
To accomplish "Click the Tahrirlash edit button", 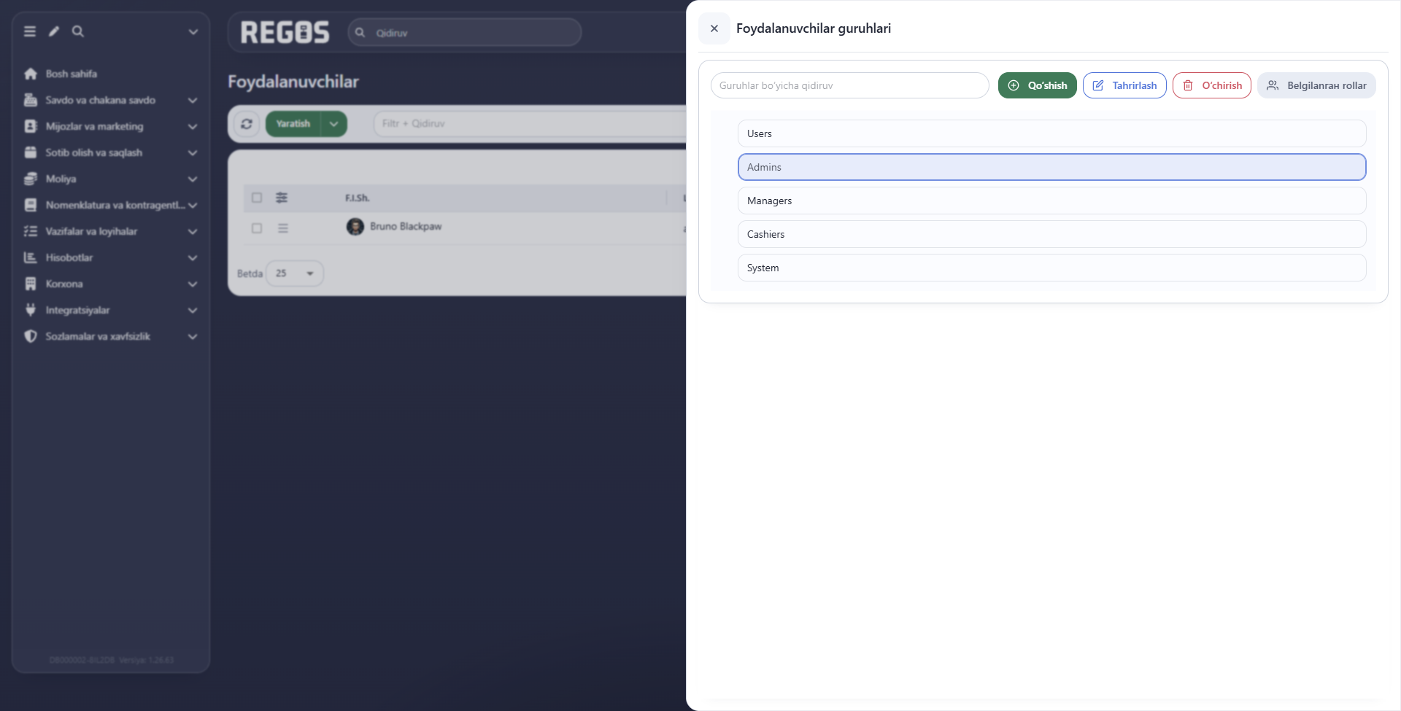I will point(1124,85).
